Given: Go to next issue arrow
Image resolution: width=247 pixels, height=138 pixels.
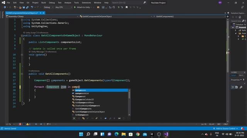Looking at the screenshot, I should pos(41,124).
